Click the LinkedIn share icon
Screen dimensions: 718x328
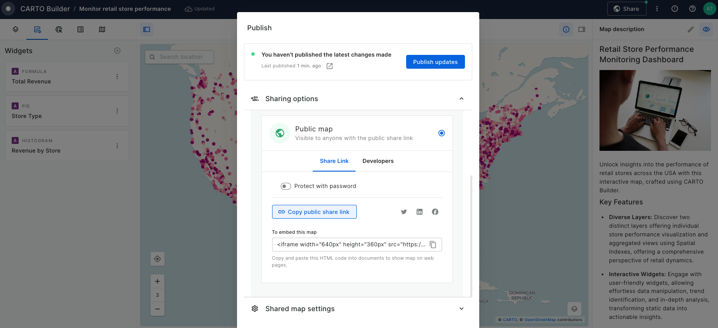(420, 212)
